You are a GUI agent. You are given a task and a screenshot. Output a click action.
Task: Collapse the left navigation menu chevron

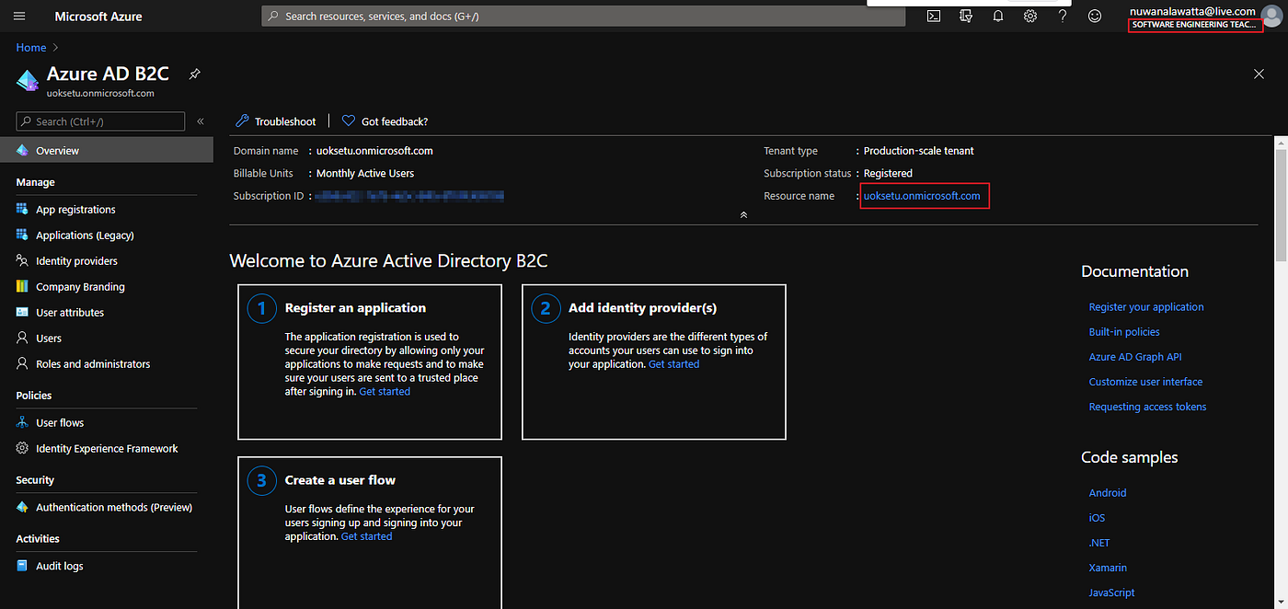[x=201, y=121]
